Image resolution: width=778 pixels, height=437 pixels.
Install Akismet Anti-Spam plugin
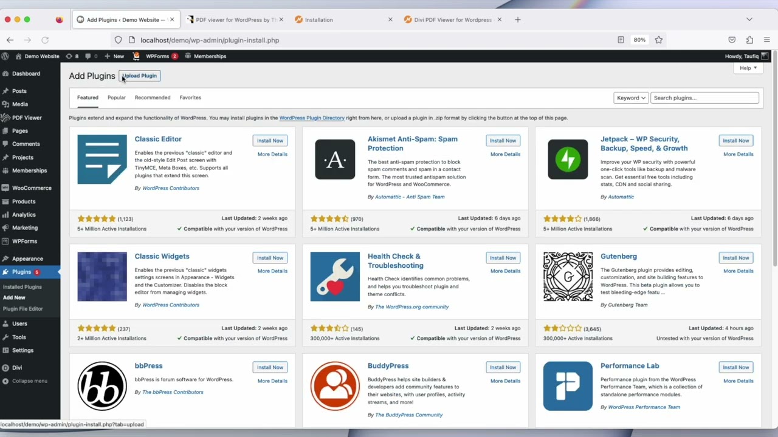click(x=503, y=141)
